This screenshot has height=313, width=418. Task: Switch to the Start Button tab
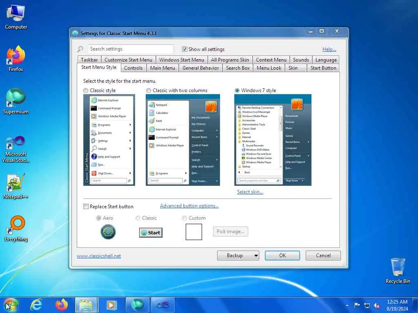coord(323,68)
